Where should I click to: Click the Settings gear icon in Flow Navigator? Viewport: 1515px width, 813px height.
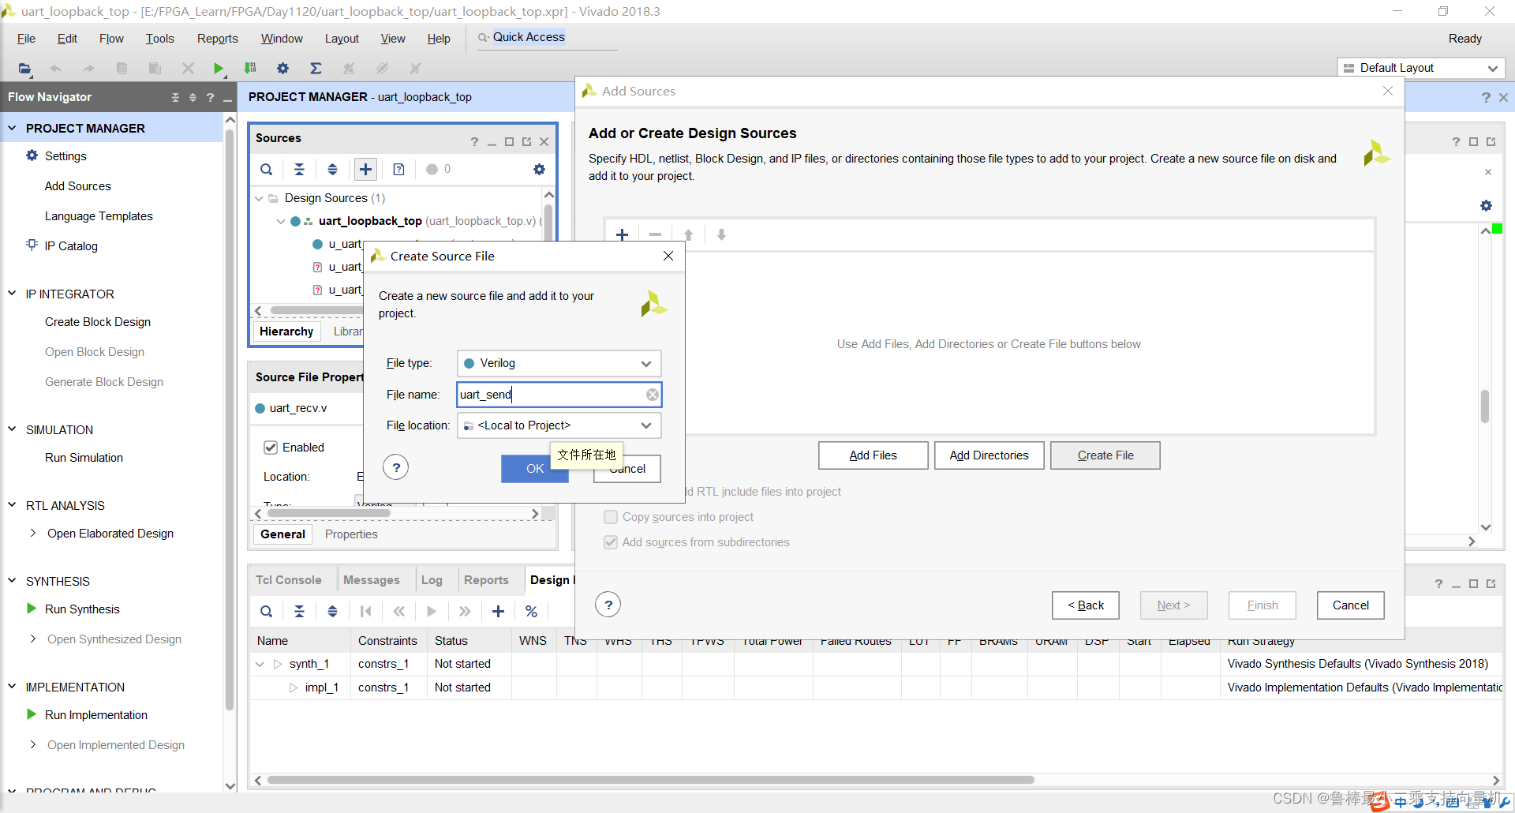coord(32,155)
